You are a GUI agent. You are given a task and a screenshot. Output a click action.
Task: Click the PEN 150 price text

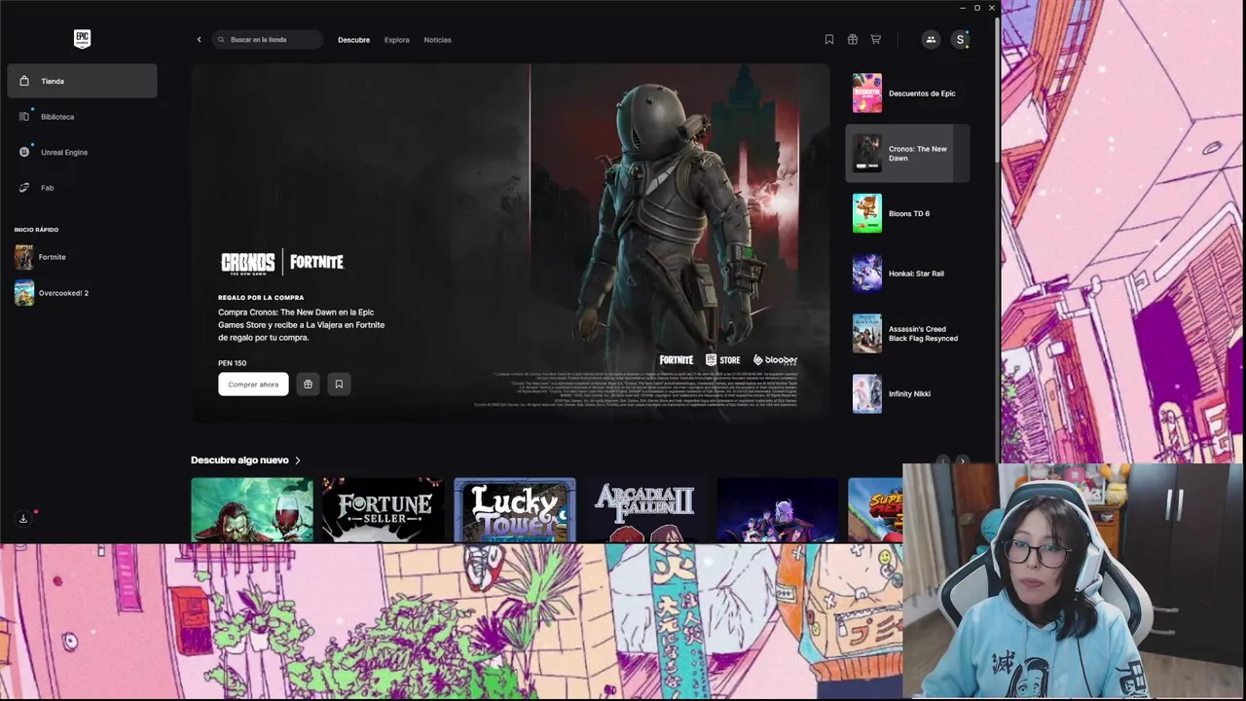[233, 363]
